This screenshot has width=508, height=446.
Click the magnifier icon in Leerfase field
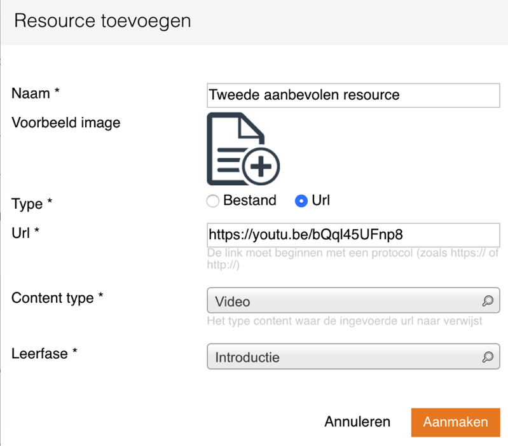(x=488, y=357)
